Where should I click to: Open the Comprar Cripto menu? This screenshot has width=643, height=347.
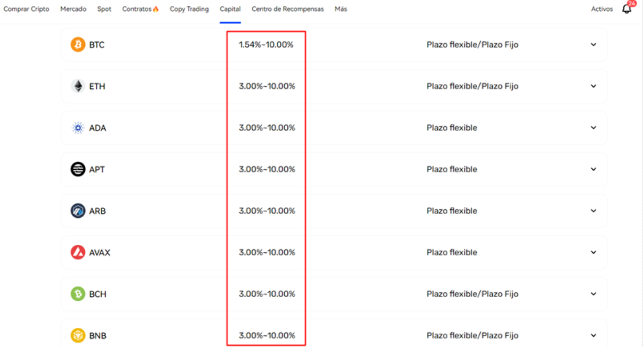click(x=26, y=9)
